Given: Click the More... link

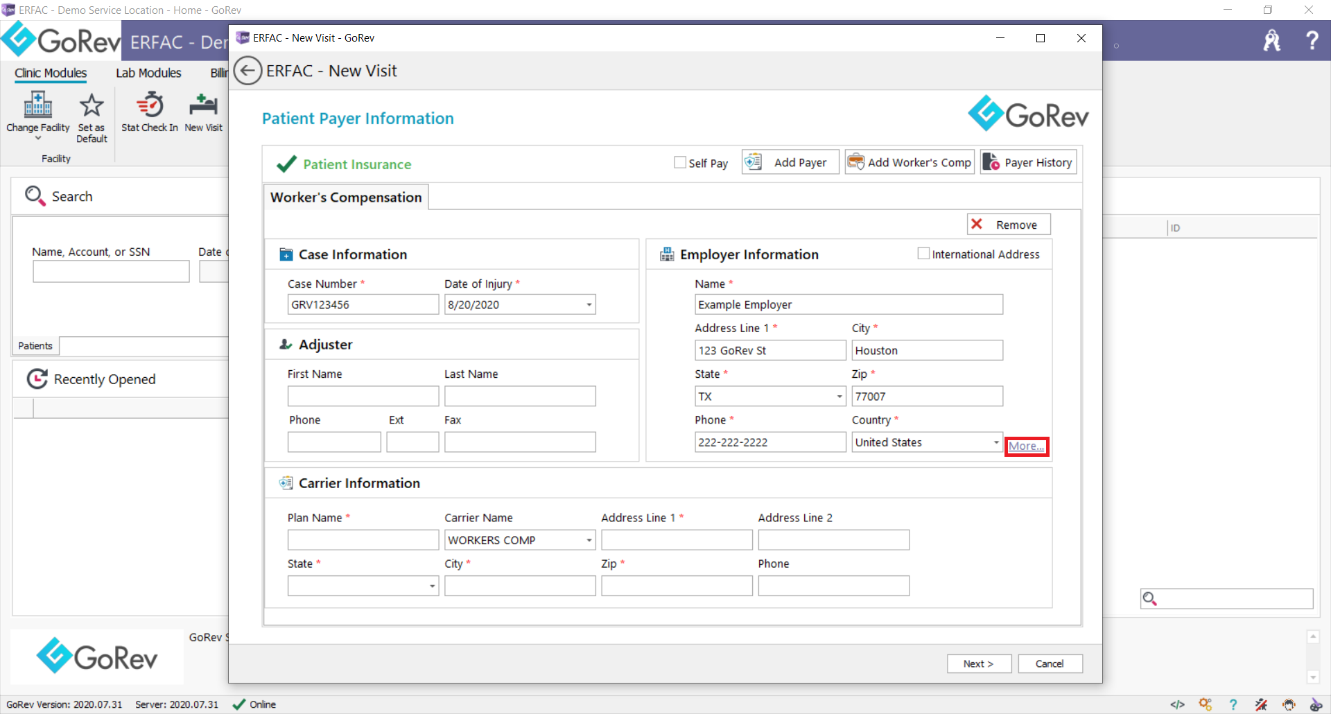Looking at the screenshot, I should (1026, 446).
